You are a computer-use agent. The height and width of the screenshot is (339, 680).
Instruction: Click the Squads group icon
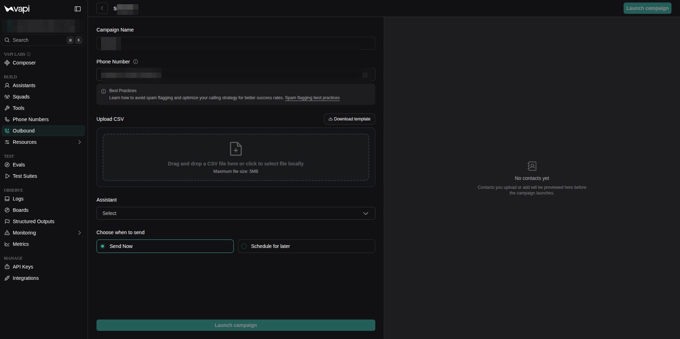tap(7, 97)
